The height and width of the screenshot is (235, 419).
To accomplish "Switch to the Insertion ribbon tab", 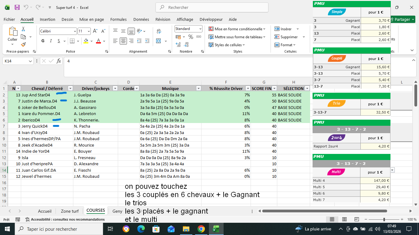I will click(x=48, y=19).
